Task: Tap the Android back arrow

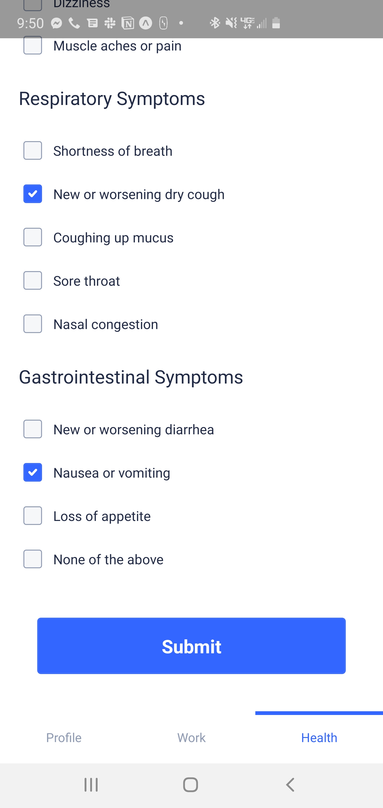Action: [x=290, y=785]
